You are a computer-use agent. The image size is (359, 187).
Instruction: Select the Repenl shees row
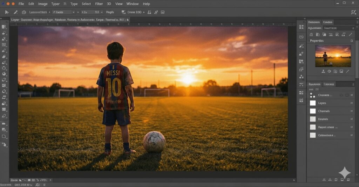(x=331, y=127)
